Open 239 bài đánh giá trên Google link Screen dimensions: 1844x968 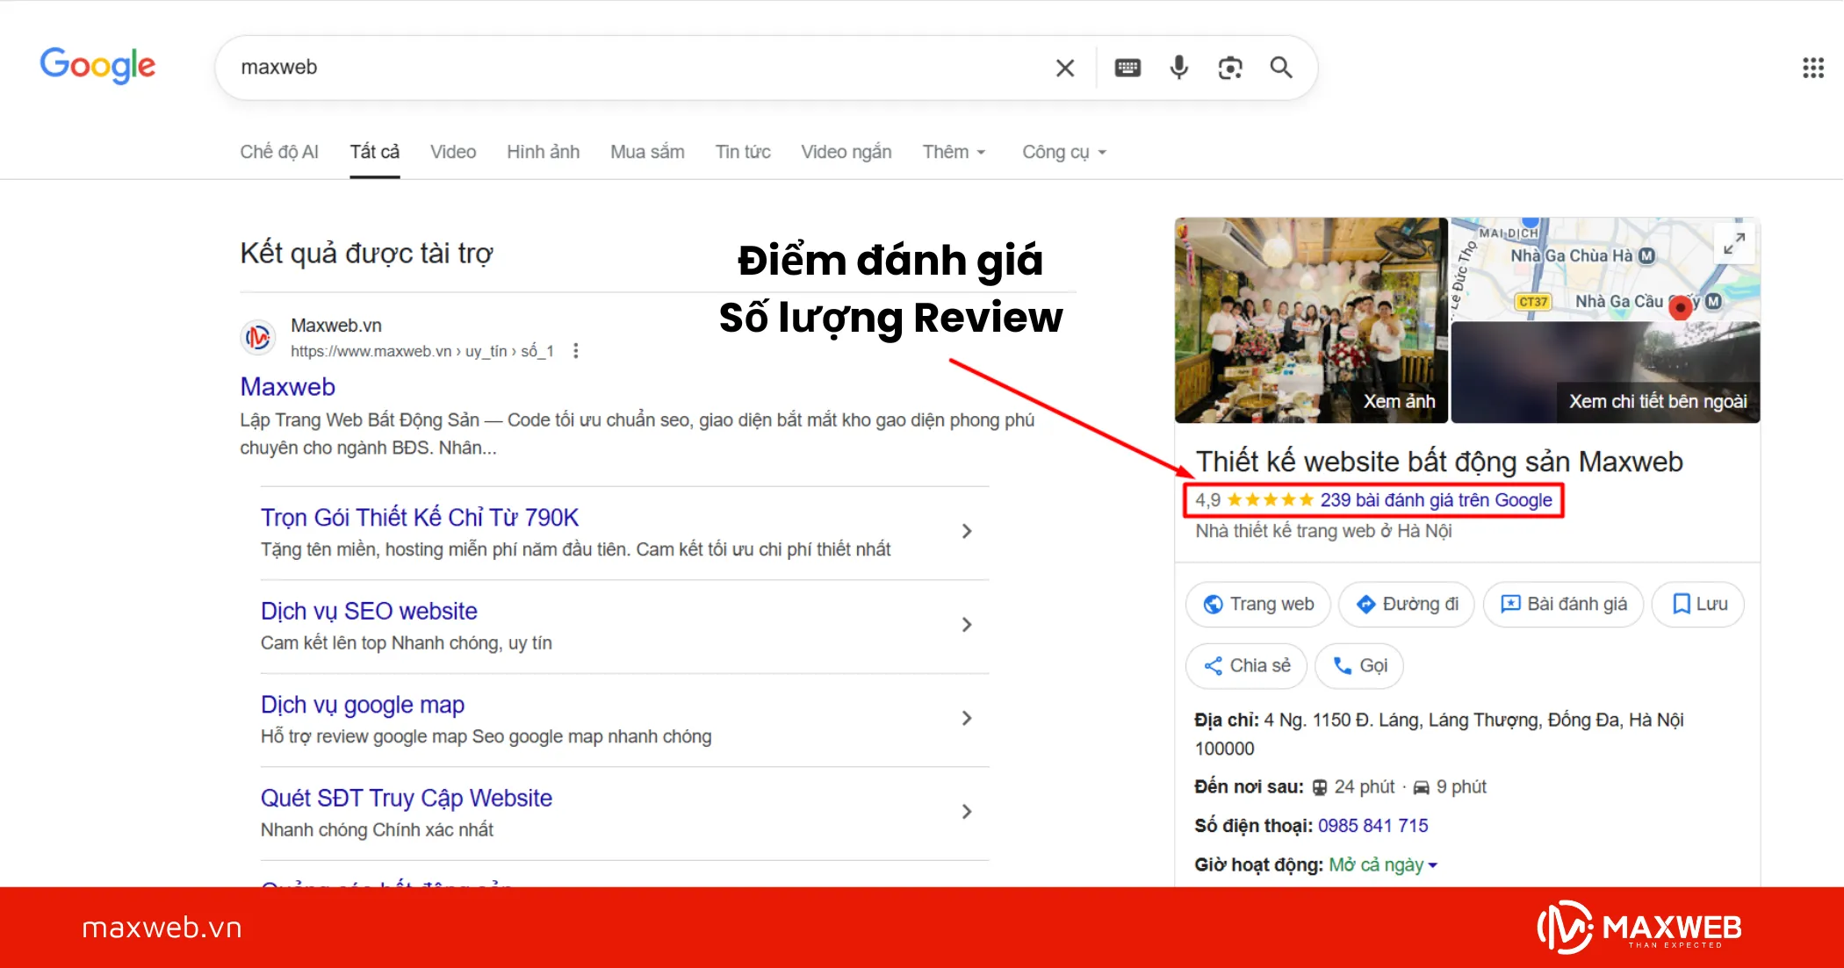(1437, 499)
